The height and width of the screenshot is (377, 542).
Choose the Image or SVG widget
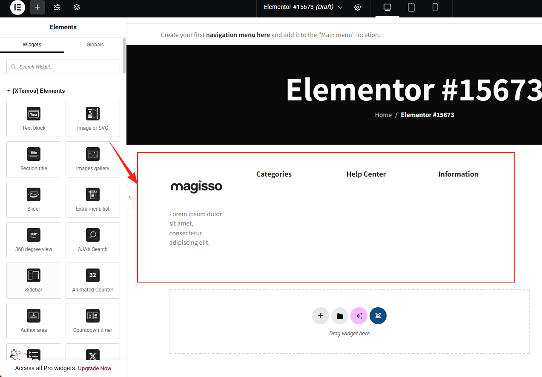(93, 119)
